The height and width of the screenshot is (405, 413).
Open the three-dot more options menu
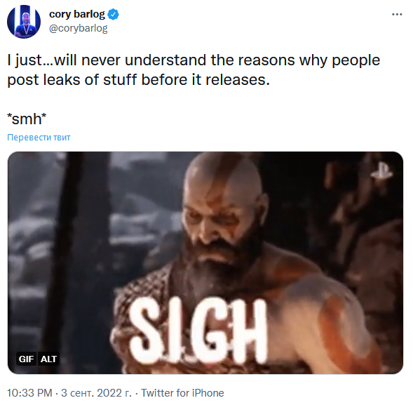pyautogui.click(x=397, y=14)
